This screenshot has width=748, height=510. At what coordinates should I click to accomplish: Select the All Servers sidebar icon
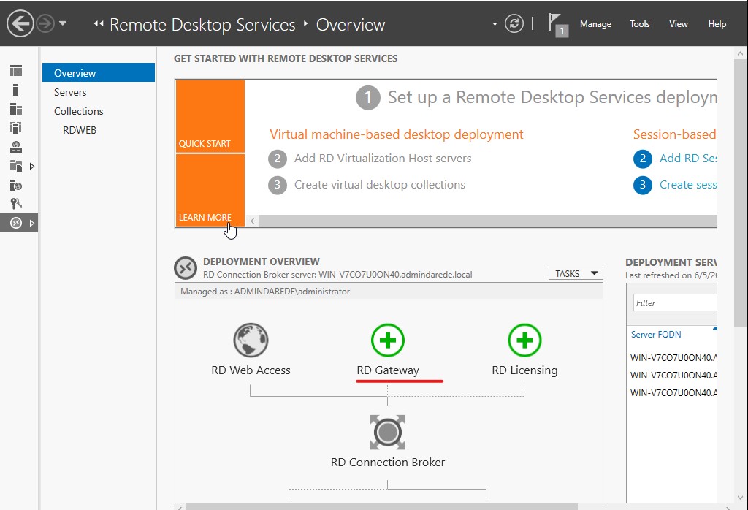coord(16,109)
